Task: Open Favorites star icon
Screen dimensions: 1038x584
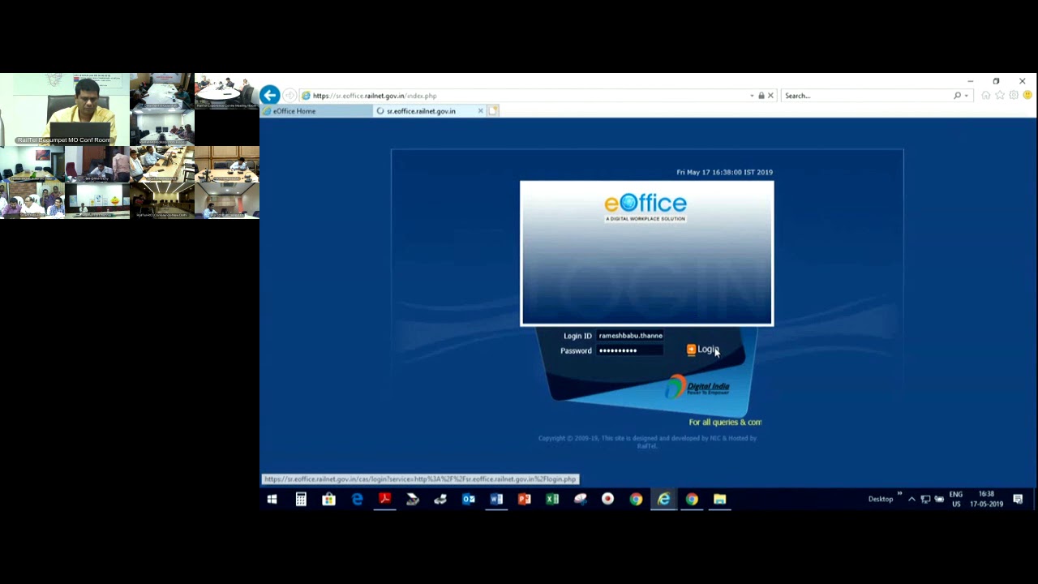Action: pyautogui.click(x=1000, y=96)
